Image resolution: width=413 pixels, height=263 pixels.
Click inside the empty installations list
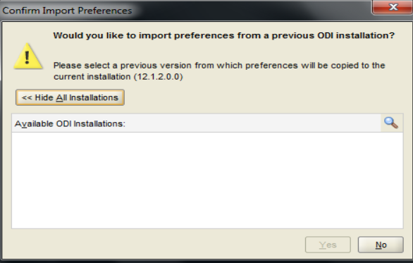point(207,181)
